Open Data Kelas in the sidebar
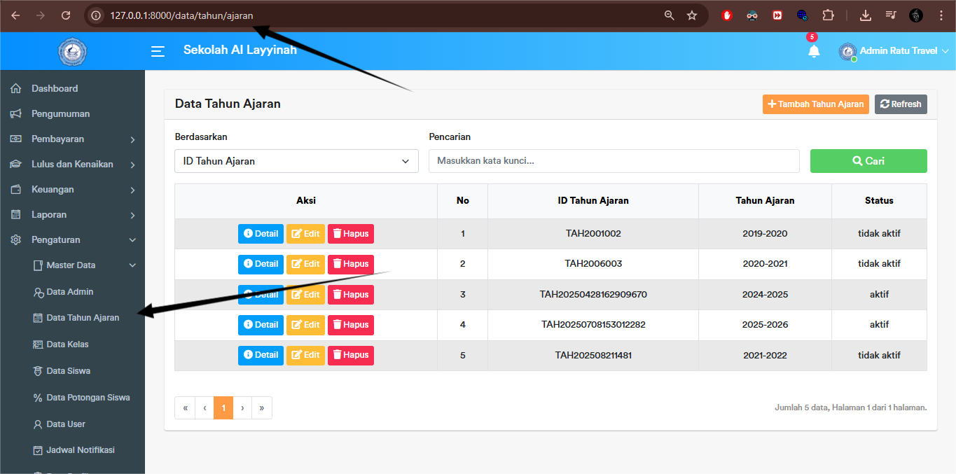956x474 pixels. click(x=67, y=344)
